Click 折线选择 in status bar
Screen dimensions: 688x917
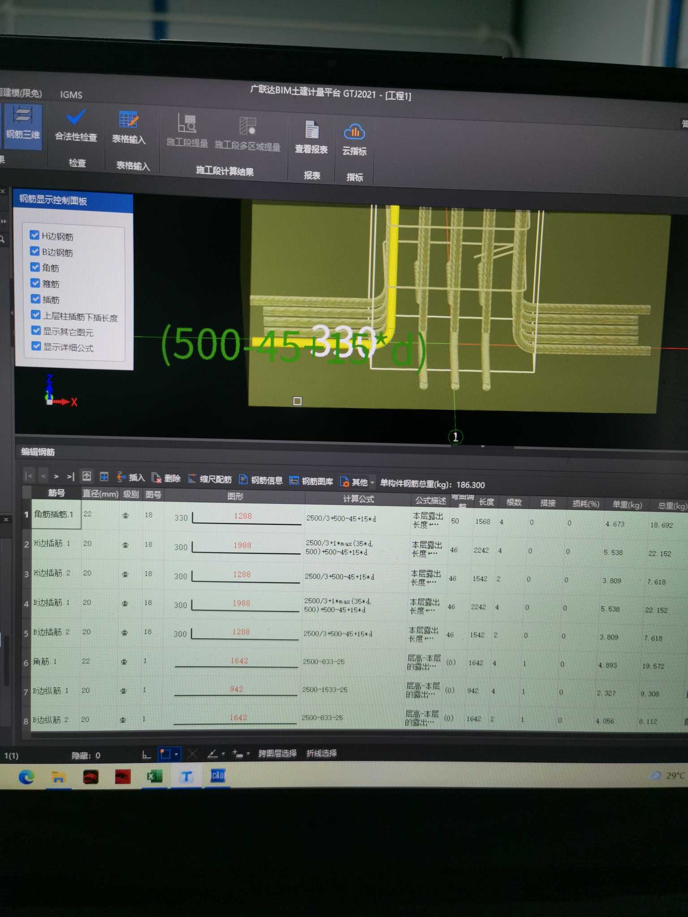322,753
